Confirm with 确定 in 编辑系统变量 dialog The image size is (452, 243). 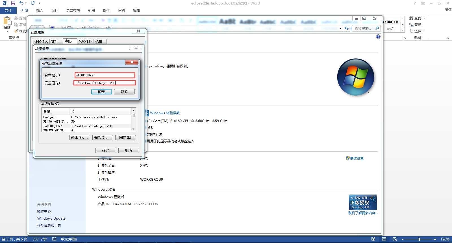coord(101,92)
